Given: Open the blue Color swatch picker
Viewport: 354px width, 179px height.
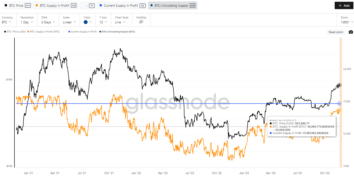Looking at the screenshot, I should pyautogui.click(x=88, y=22).
